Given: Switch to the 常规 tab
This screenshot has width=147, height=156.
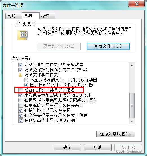Looking at the screenshot, I should coord(13,16).
